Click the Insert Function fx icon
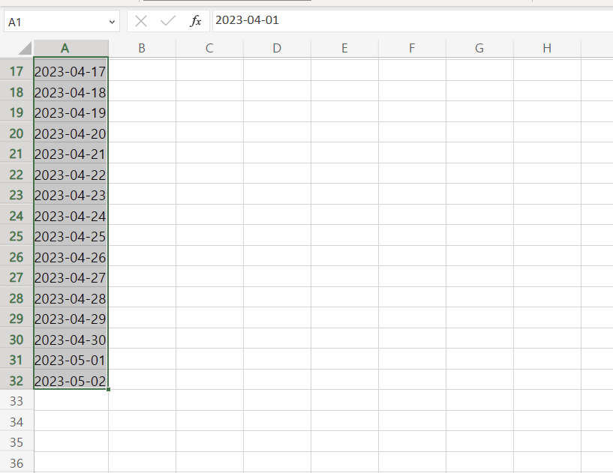613x473 pixels. (x=196, y=21)
